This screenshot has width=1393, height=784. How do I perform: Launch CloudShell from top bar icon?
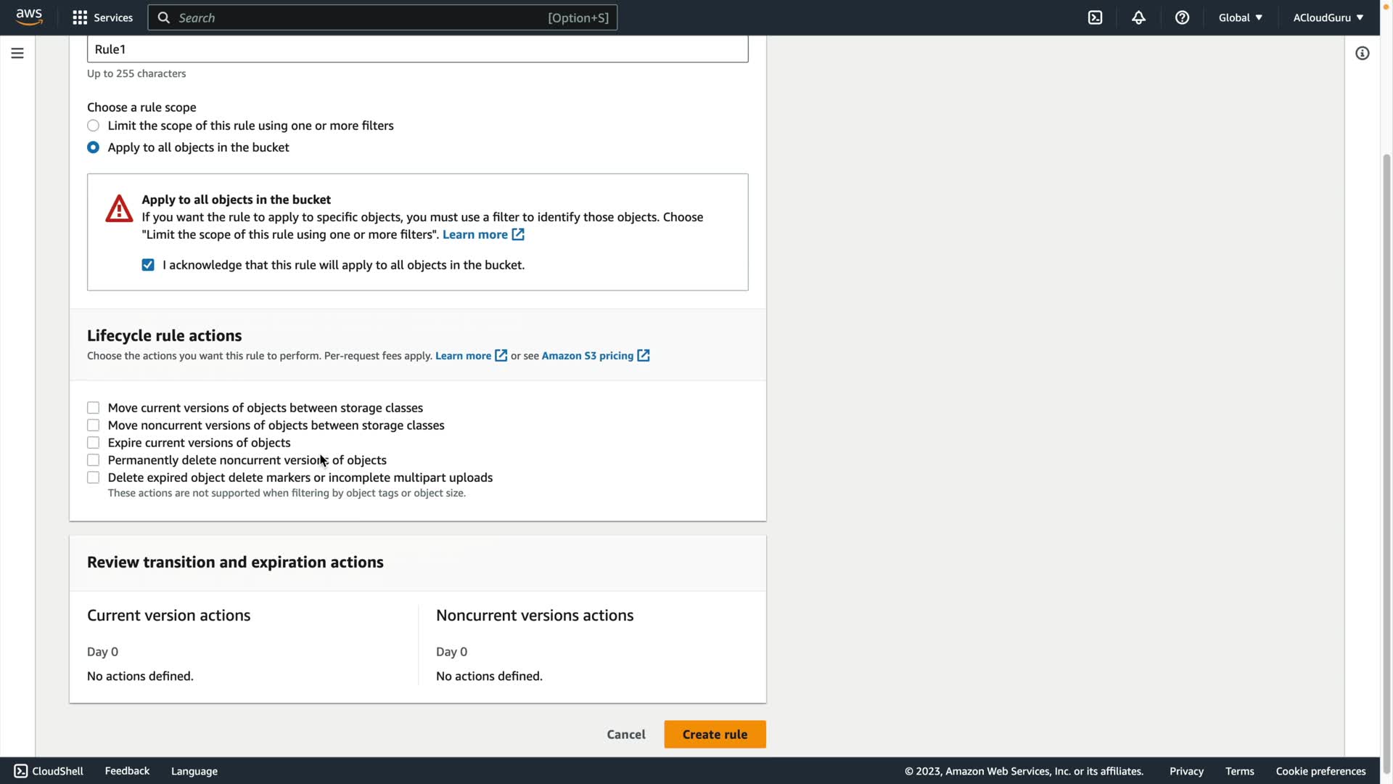point(1095,17)
